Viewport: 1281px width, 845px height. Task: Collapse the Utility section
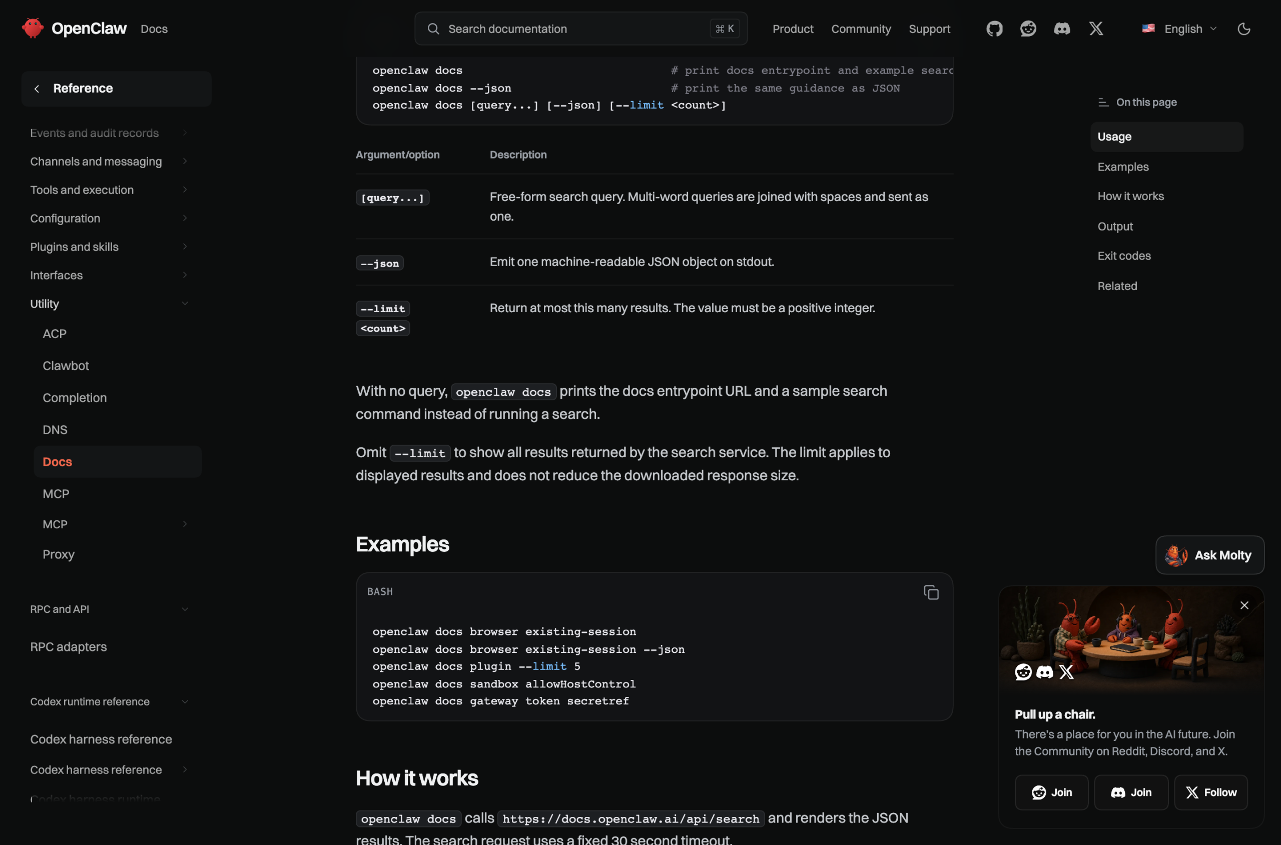(x=110, y=303)
